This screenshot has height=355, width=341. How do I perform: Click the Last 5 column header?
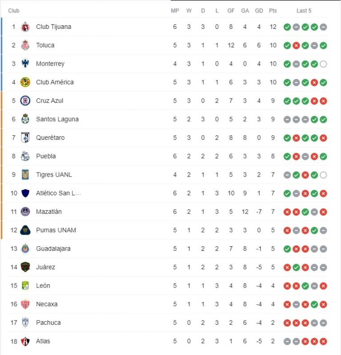(x=304, y=11)
